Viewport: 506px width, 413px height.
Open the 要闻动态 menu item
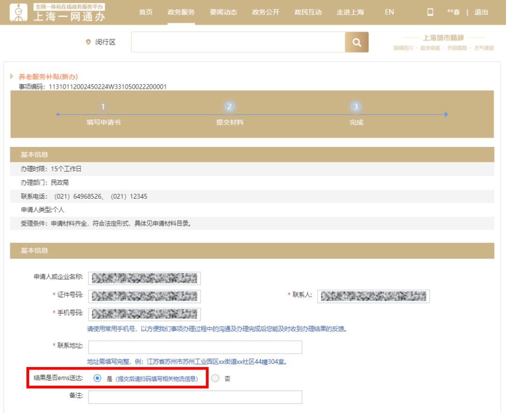coord(223,12)
